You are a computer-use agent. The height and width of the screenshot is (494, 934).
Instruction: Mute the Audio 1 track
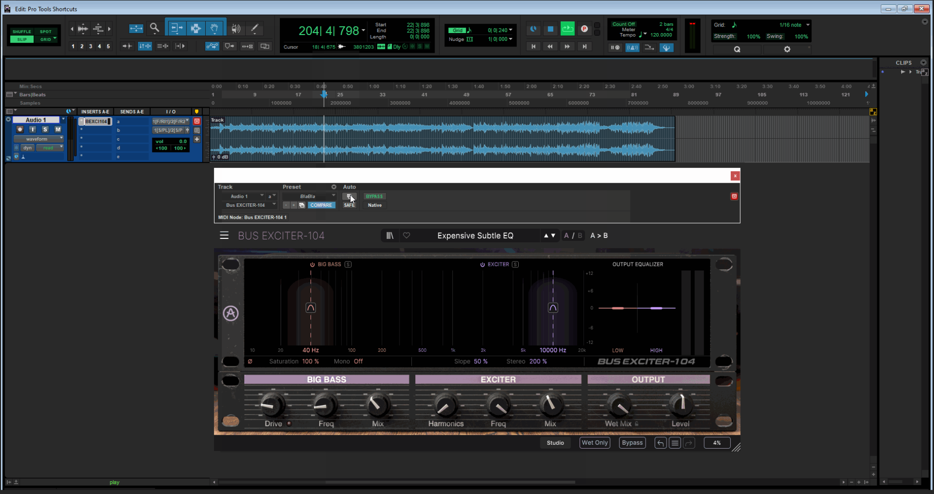[x=58, y=129]
